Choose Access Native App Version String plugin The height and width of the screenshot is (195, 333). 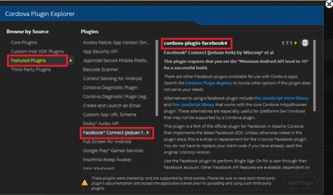pos(116,43)
